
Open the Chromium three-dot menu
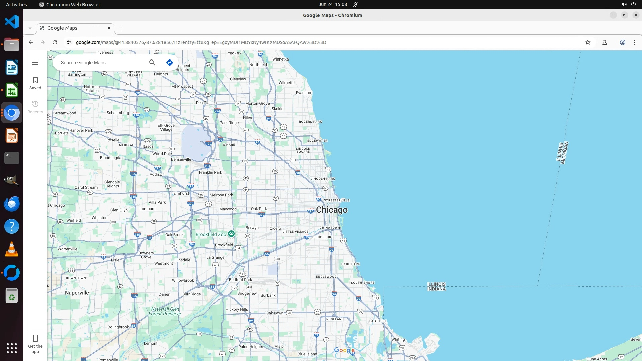[x=635, y=42]
